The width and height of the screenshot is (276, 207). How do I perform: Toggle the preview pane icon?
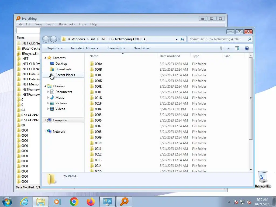pyautogui.click(x=237, y=48)
